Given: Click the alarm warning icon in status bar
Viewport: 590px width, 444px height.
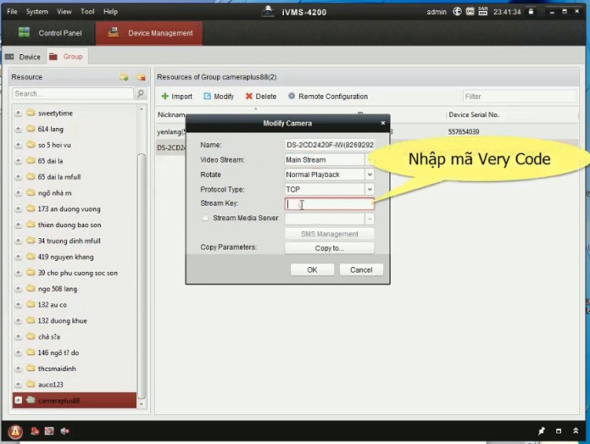Looking at the screenshot, I should [x=15, y=431].
